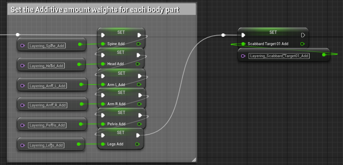
Task: Click purple pin on Layering_Scabbard_Target01_Add node
Action: pyautogui.click(x=243, y=56)
